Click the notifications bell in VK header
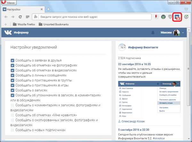Image resolution: width=192 pixels, height=142 pixels. pos(153,33)
